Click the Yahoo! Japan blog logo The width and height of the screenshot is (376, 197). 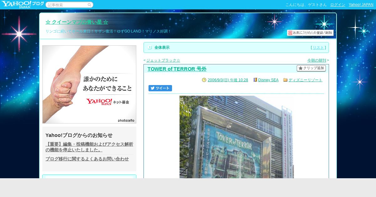pyautogui.click(x=23, y=4)
